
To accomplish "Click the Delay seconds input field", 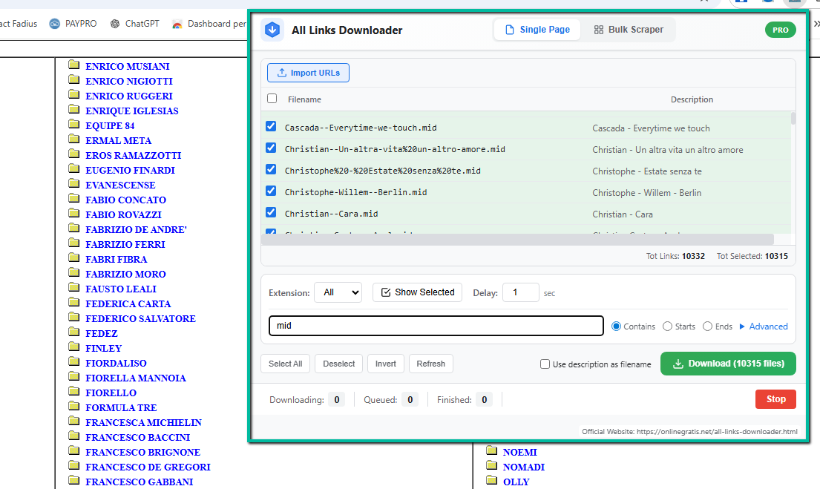I will [520, 292].
